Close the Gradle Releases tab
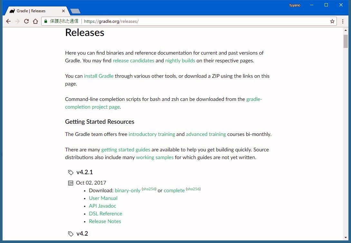 (63, 11)
